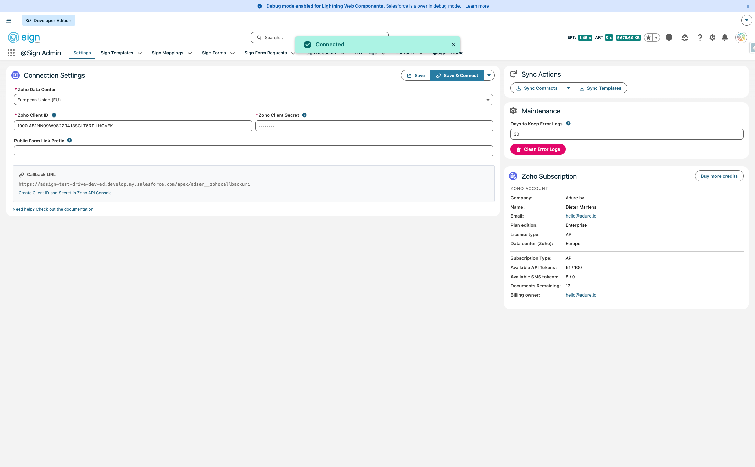Click the Days to Keep Error Logs info icon
The height and width of the screenshot is (467, 755).
coord(568,124)
